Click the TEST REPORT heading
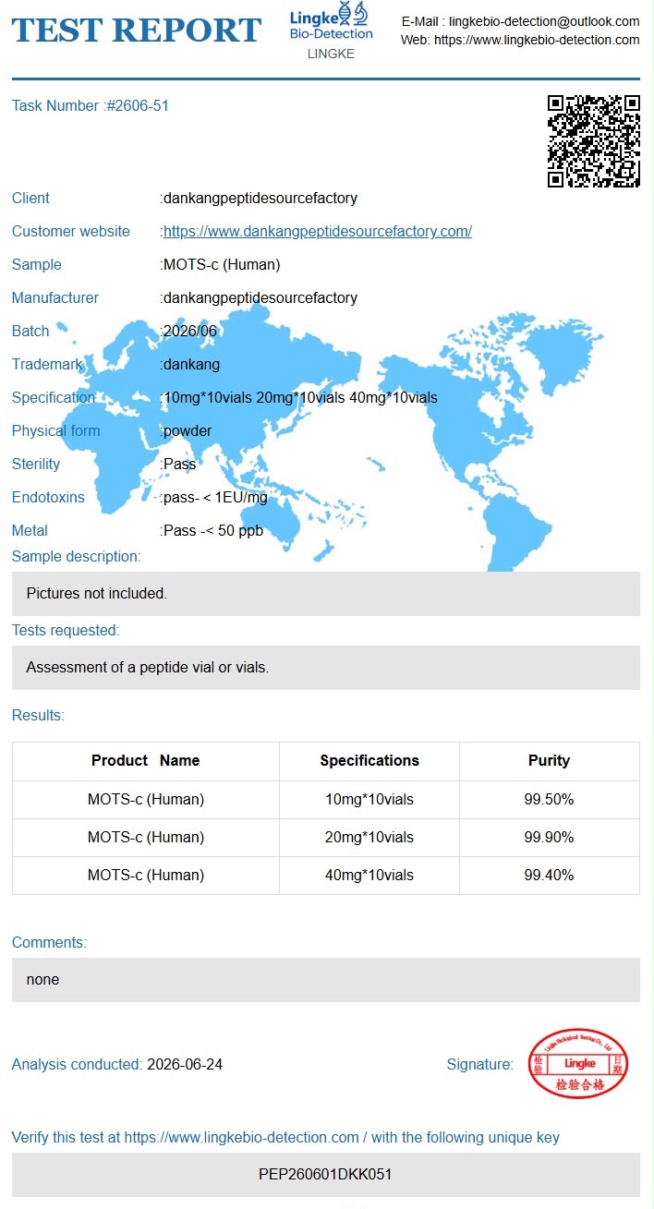Image resolution: width=654 pixels, height=1209 pixels. pos(137,30)
